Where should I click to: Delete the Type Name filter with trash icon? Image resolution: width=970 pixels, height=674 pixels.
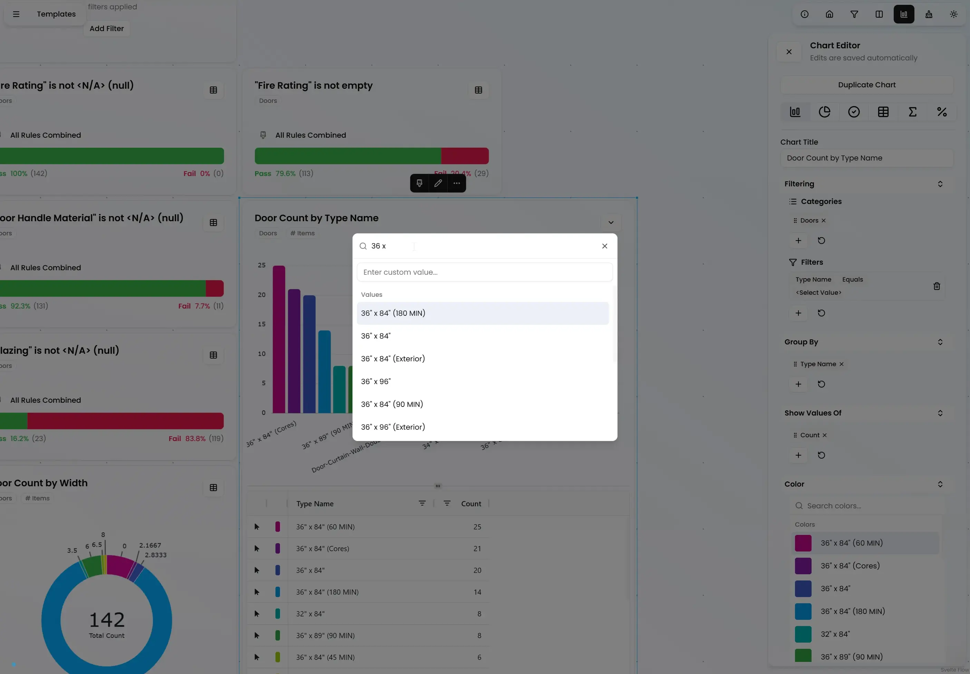pos(936,286)
